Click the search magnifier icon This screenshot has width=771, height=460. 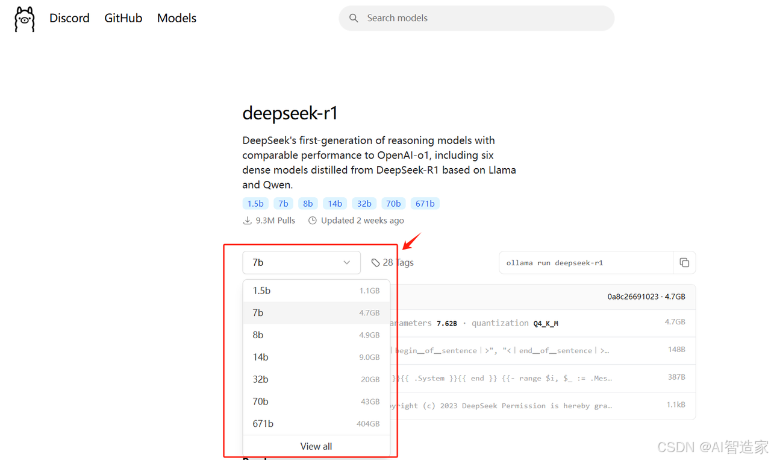[x=354, y=18]
